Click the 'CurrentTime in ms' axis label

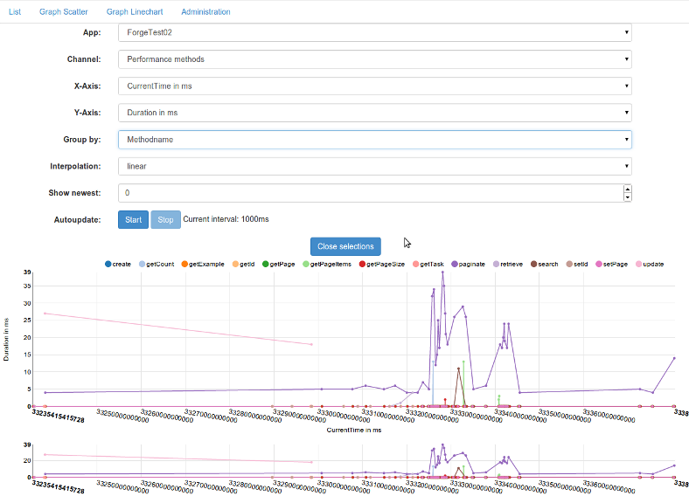(354, 431)
